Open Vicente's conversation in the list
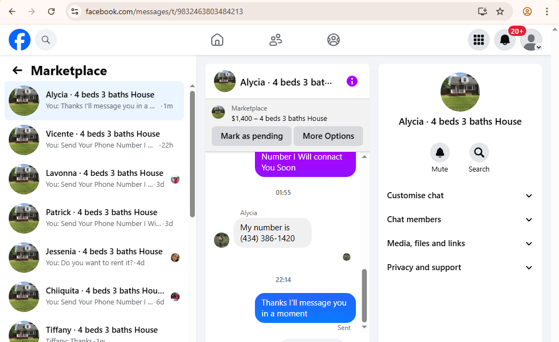This screenshot has height=342, width=559. pyautogui.click(x=94, y=140)
